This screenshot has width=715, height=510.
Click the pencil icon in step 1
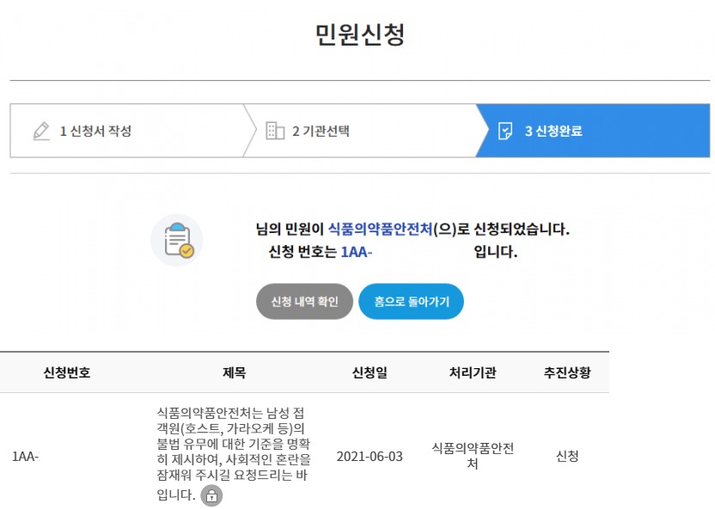pyautogui.click(x=41, y=132)
